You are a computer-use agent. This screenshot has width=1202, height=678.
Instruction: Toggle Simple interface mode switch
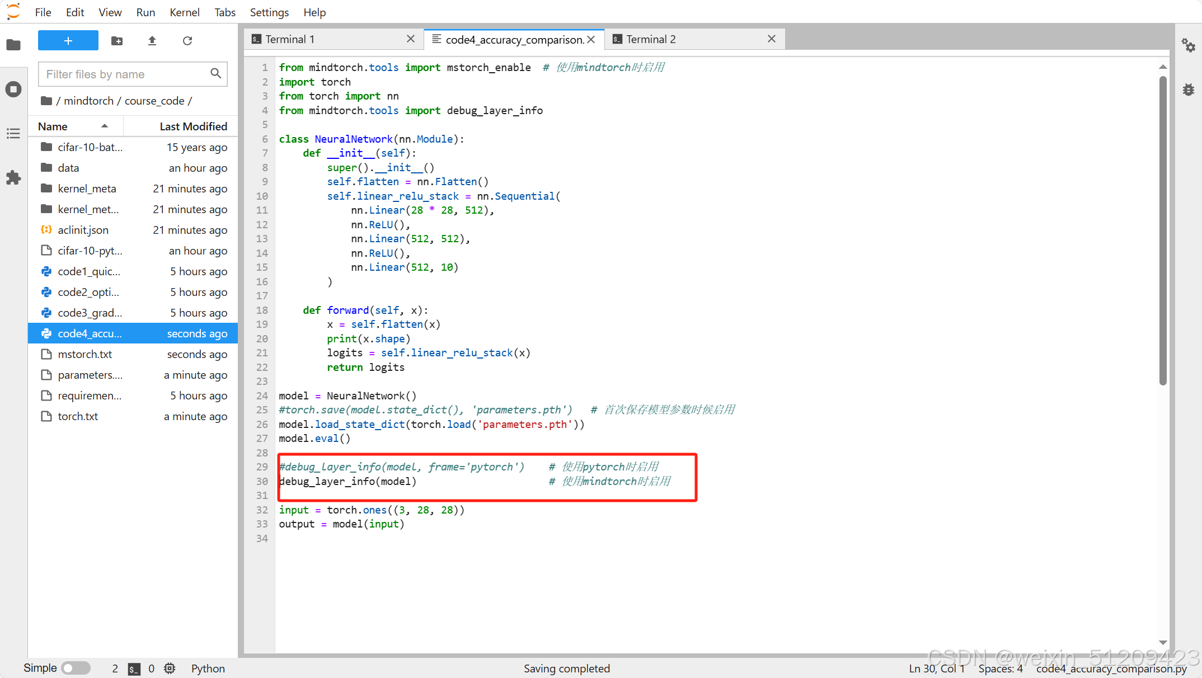(76, 668)
